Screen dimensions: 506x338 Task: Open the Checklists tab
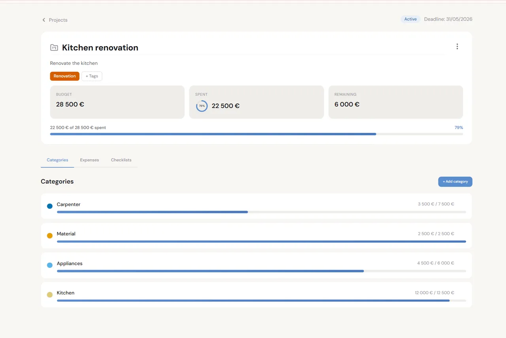click(121, 160)
